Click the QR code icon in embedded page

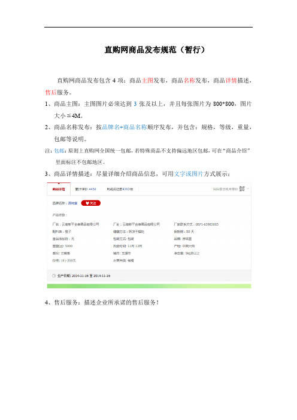[x=242, y=189]
